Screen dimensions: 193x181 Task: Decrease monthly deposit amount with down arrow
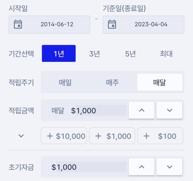(169, 110)
